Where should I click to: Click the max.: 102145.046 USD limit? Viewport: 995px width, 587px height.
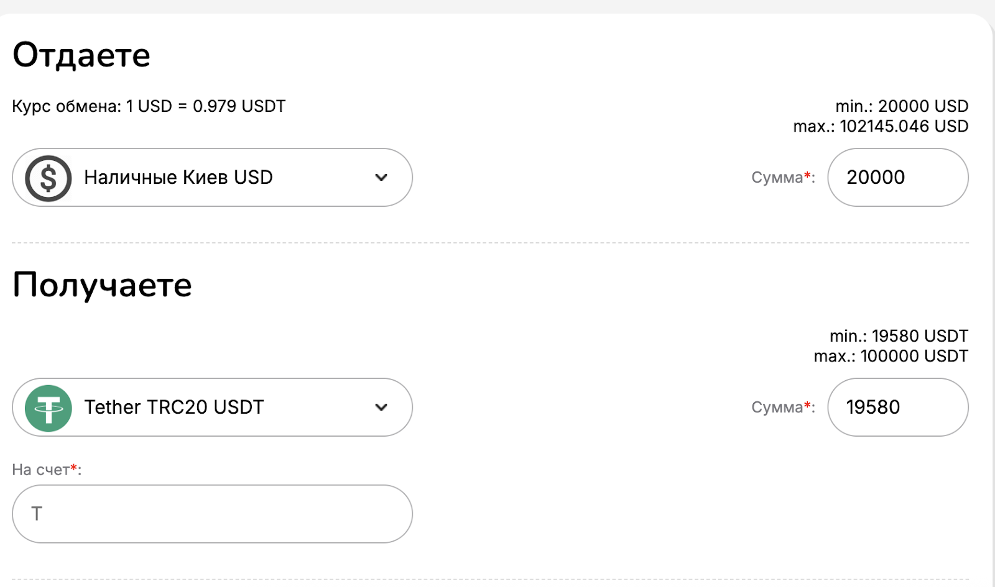tap(881, 126)
